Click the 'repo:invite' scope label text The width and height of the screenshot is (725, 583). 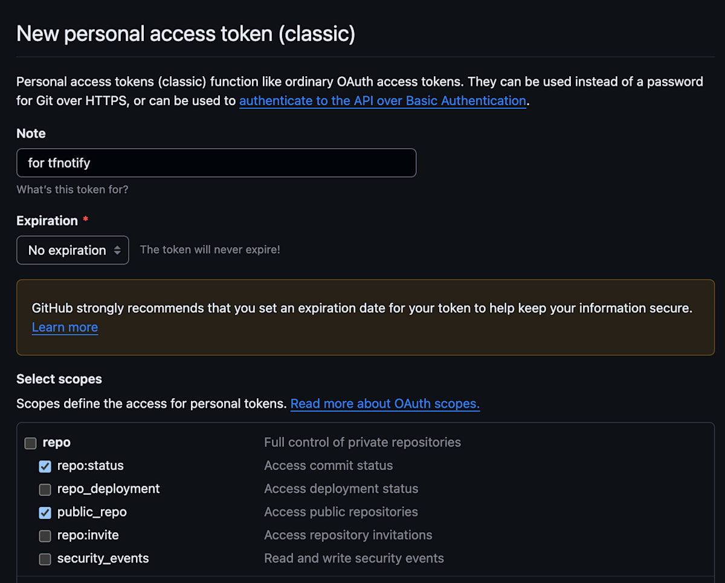click(88, 535)
